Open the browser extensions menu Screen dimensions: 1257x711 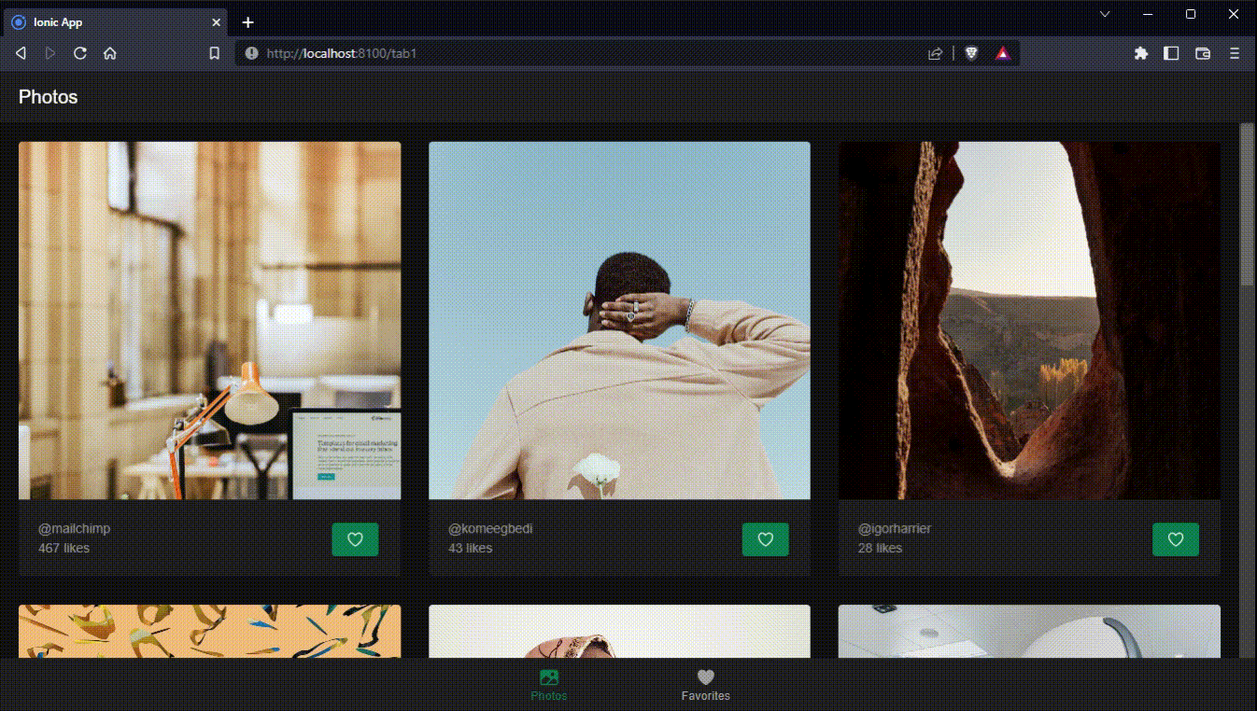tap(1141, 54)
